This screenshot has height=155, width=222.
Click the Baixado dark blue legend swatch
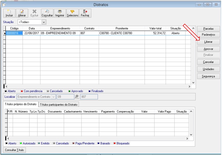click(x=98, y=143)
